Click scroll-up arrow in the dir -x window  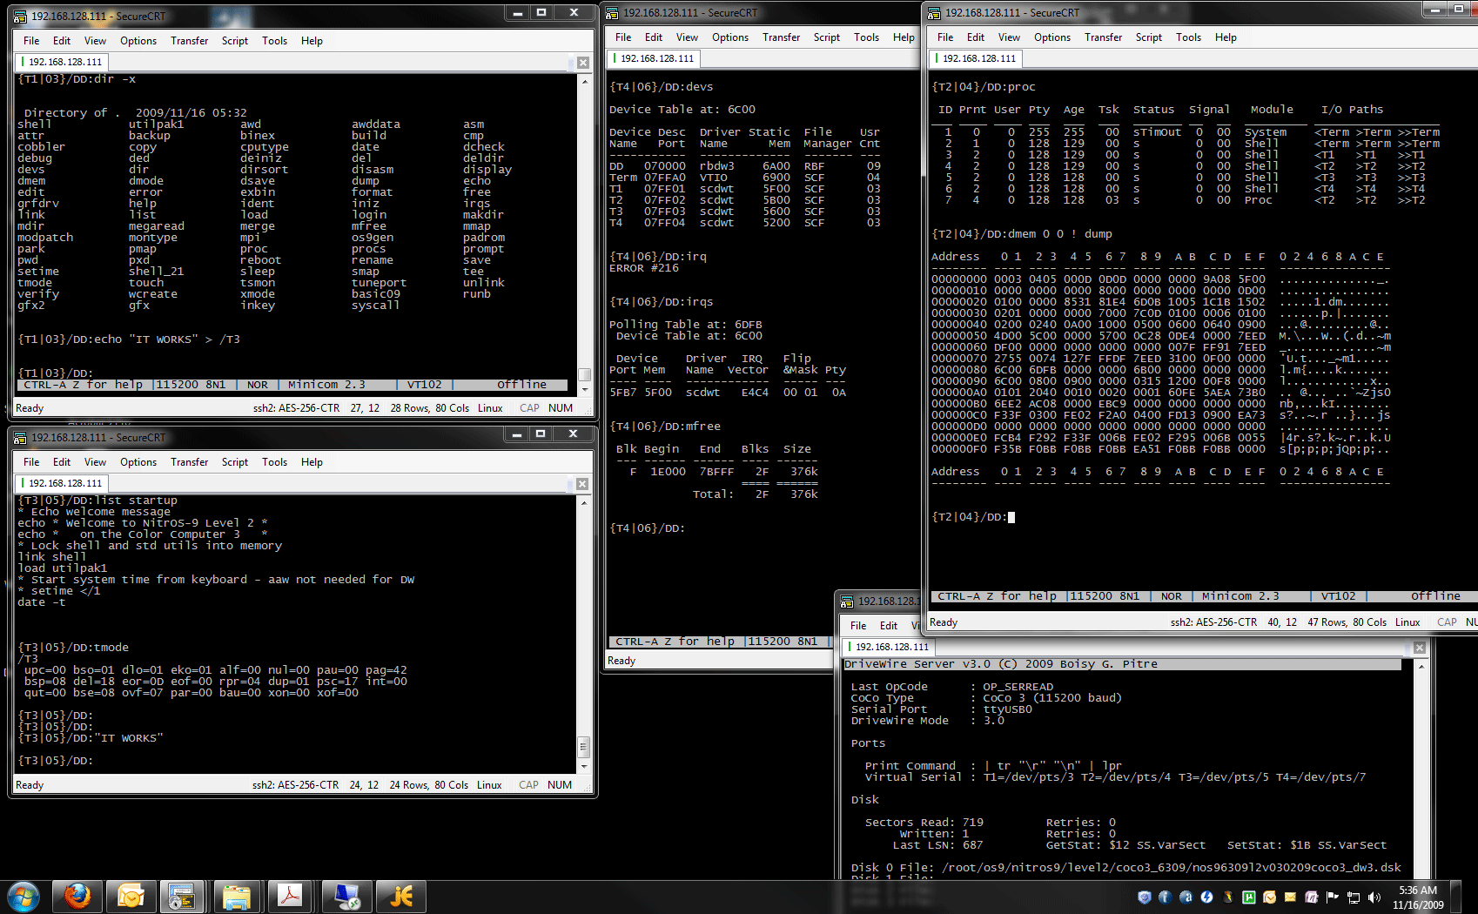click(x=584, y=81)
